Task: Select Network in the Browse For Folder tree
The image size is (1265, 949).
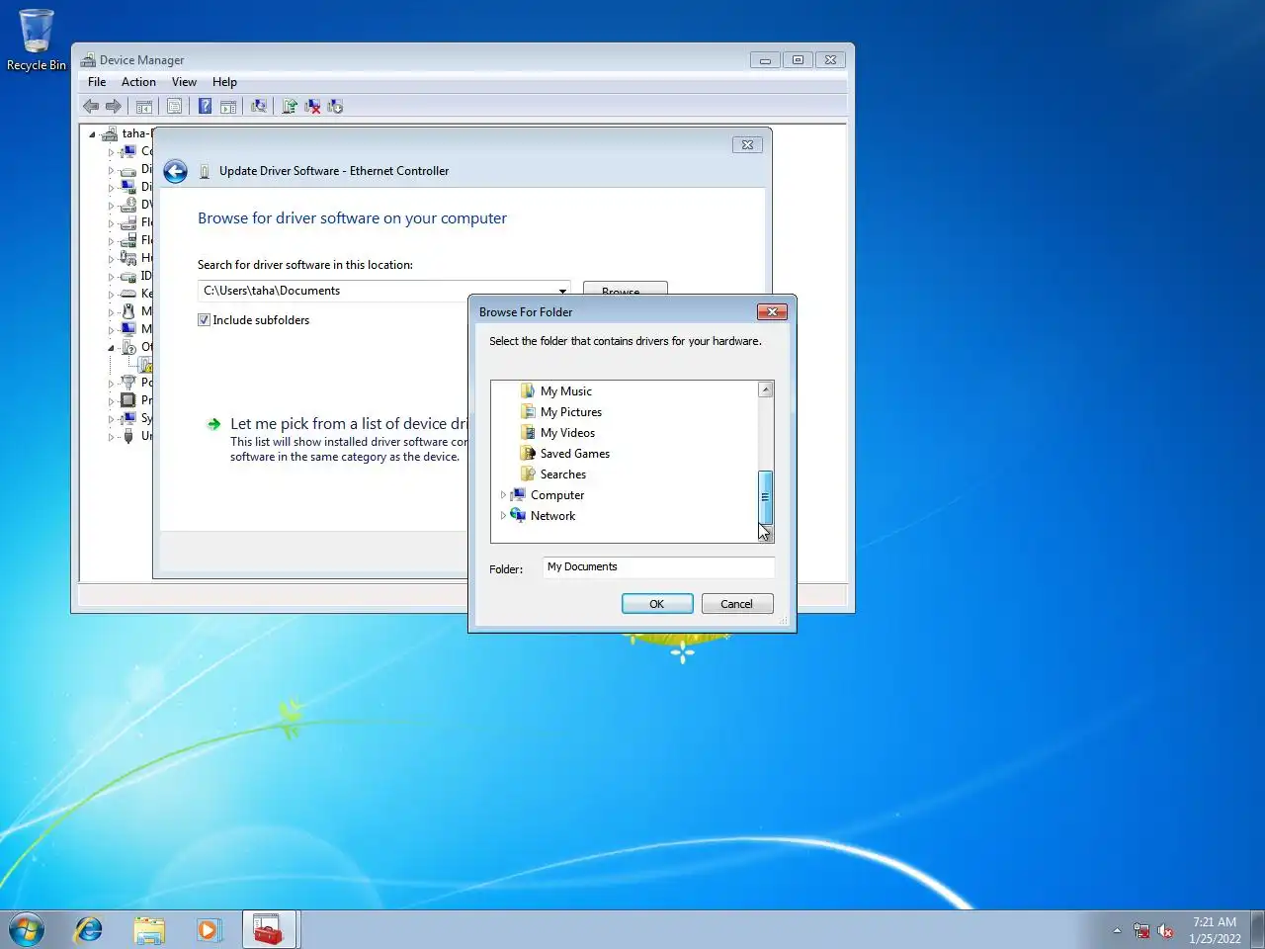Action: click(552, 516)
